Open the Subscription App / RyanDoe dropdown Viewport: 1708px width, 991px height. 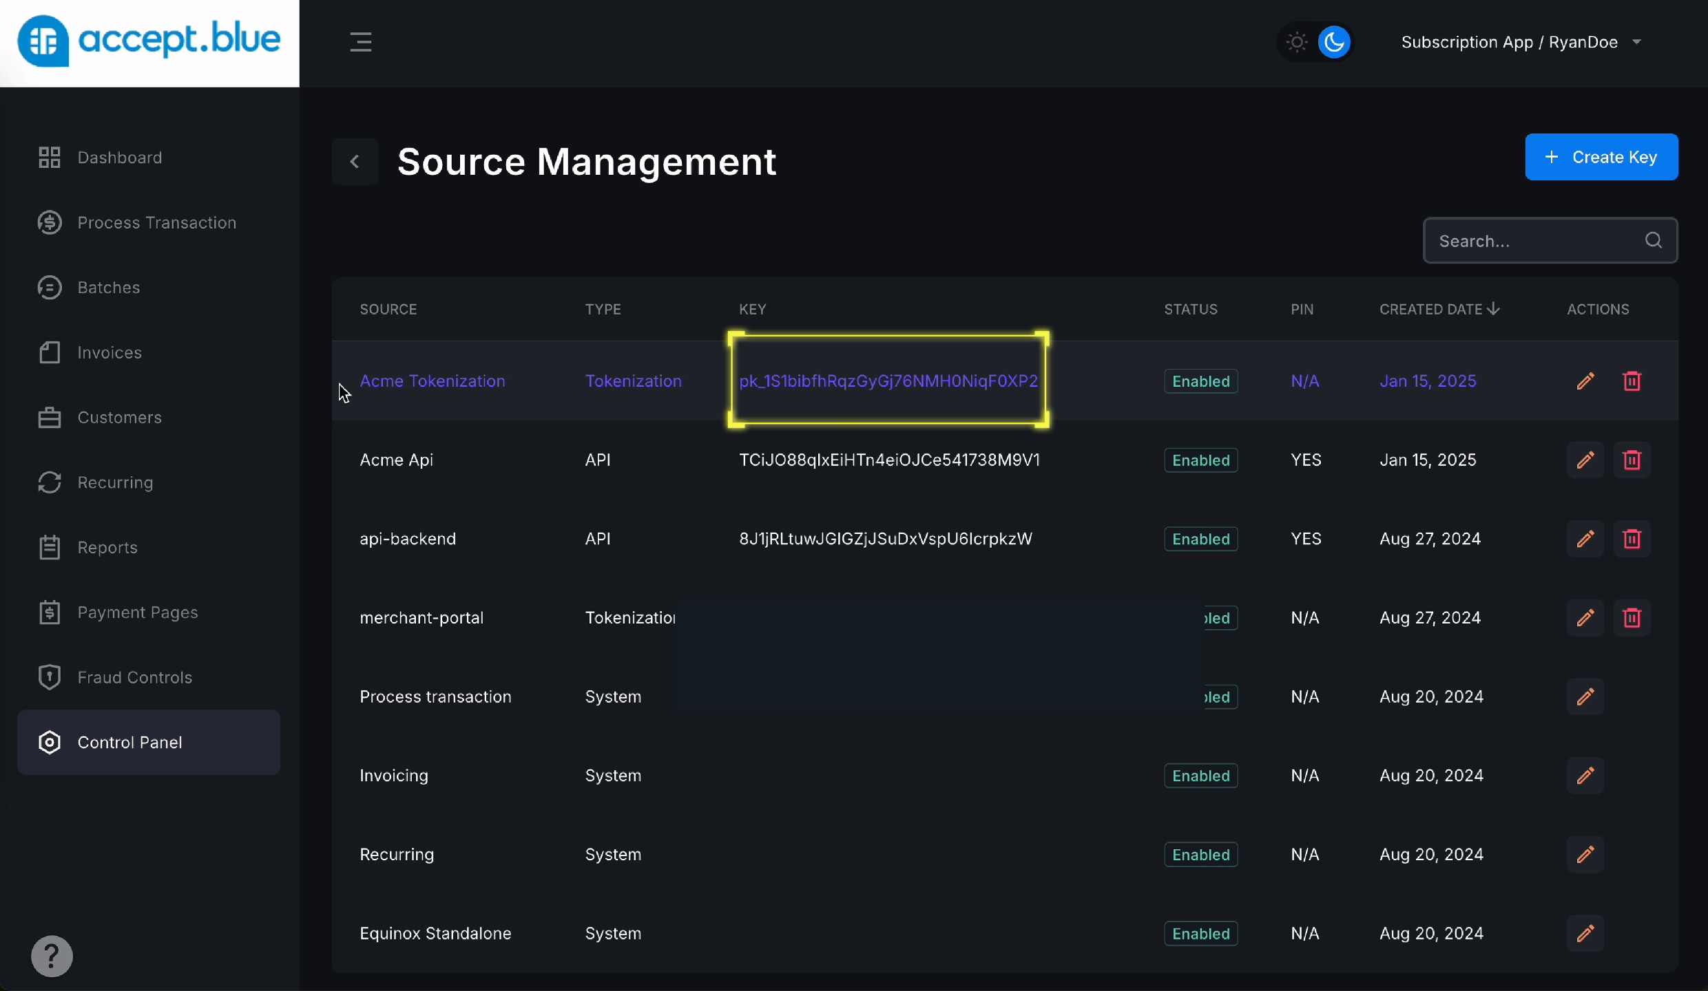[1520, 41]
